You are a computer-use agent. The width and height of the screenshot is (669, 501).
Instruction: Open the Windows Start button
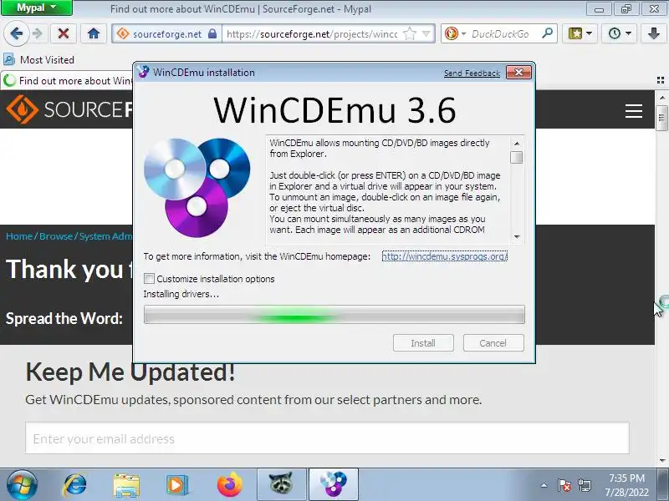point(22,485)
